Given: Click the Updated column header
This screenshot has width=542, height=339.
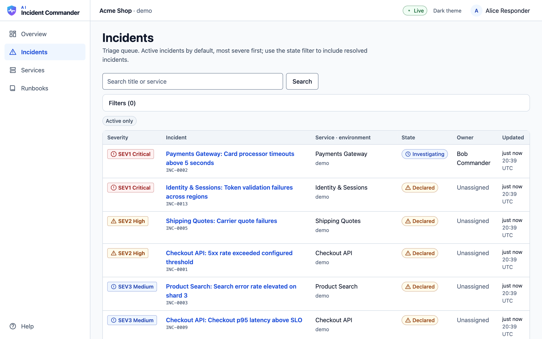Looking at the screenshot, I should [513, 137].
